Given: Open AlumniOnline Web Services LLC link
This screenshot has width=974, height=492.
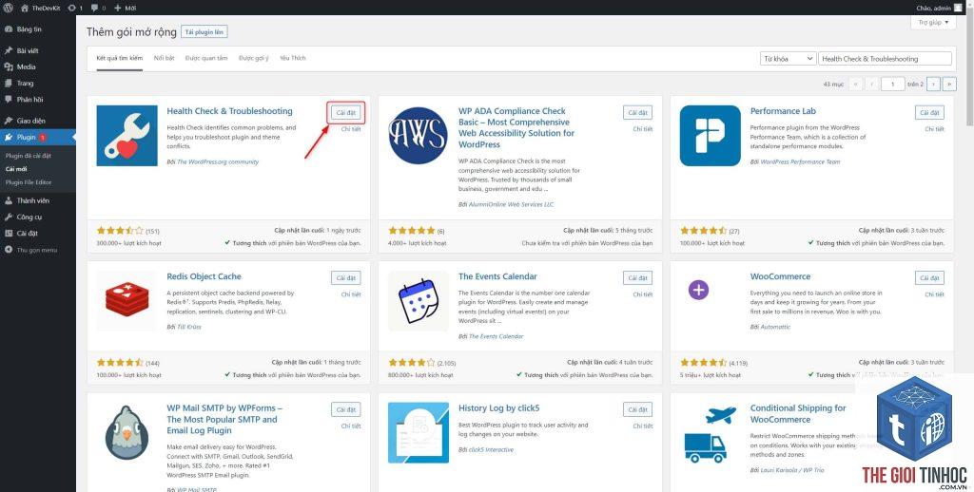Looking at the screenshot, I should pos(511,204).
